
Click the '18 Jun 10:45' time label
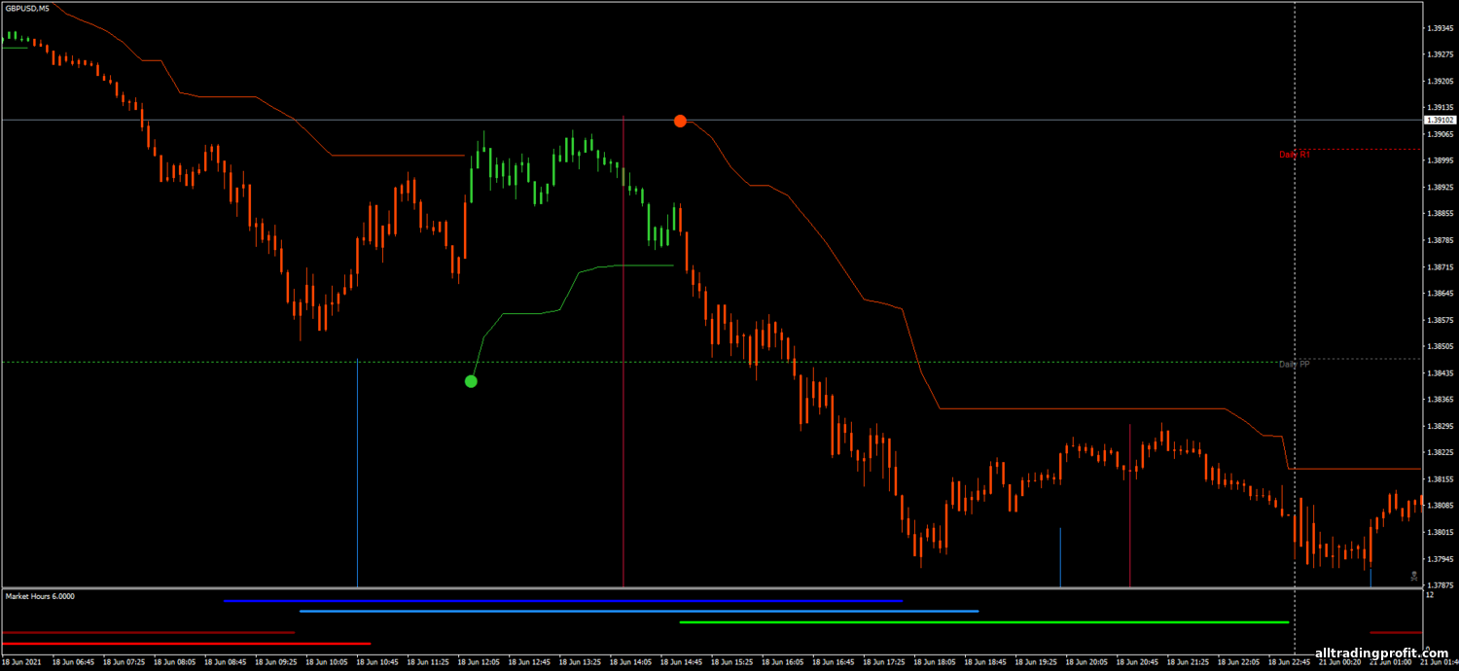[377, 662]
